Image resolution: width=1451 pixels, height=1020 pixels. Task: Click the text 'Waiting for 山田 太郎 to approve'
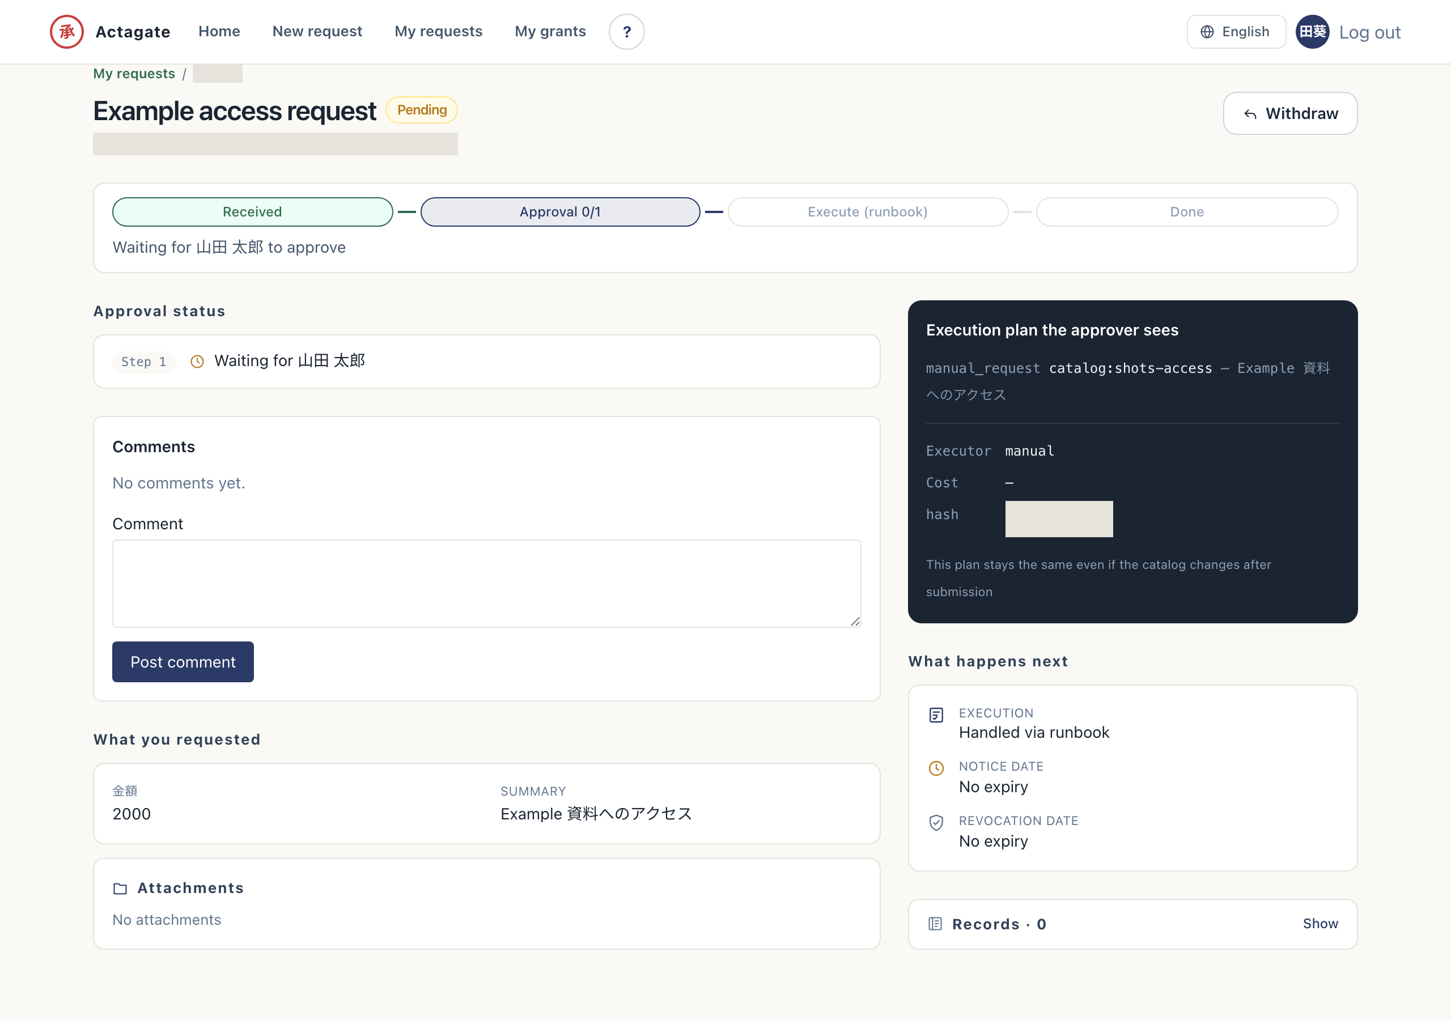tap(229, 247)
